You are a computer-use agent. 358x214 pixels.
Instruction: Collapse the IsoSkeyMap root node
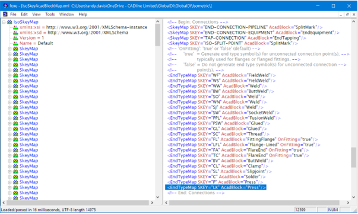(4, 22)
